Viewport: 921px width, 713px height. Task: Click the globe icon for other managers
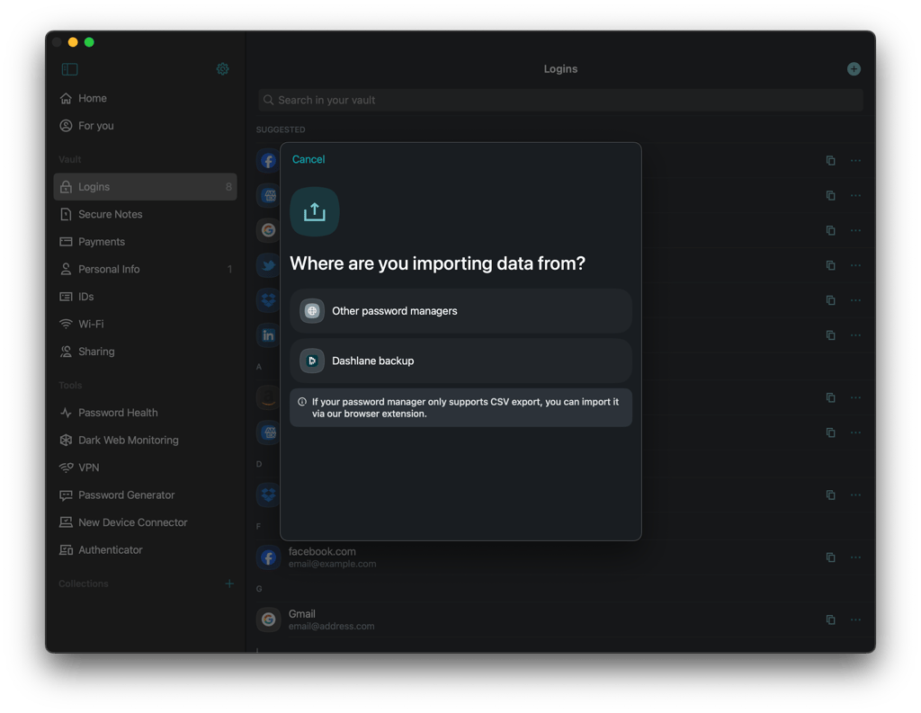click(312, 311)
